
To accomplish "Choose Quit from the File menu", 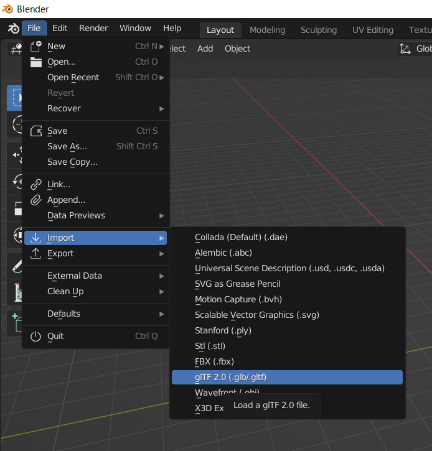I will pyautogui.click(x=96, y=337).
